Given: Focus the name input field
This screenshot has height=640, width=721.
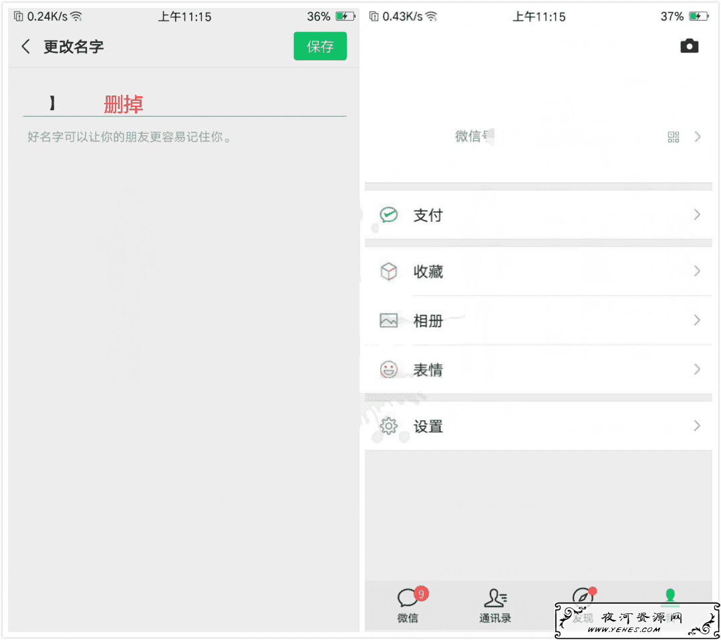Looking at the screenshot, I should (184, 104).
